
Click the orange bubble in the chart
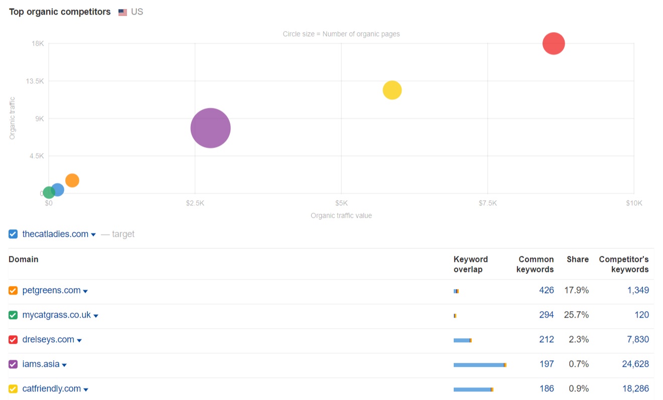pyautogui.click(x=72, y=181)
